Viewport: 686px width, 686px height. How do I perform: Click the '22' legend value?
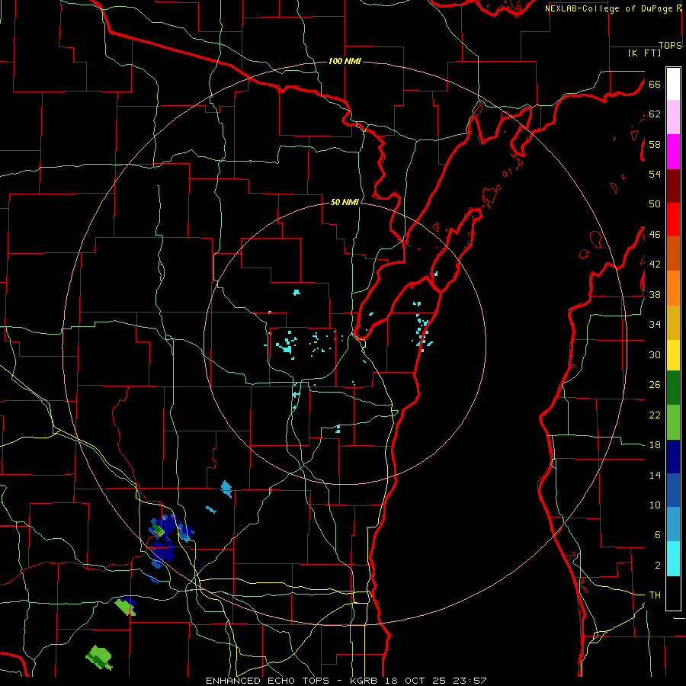[x=655, y=415]
